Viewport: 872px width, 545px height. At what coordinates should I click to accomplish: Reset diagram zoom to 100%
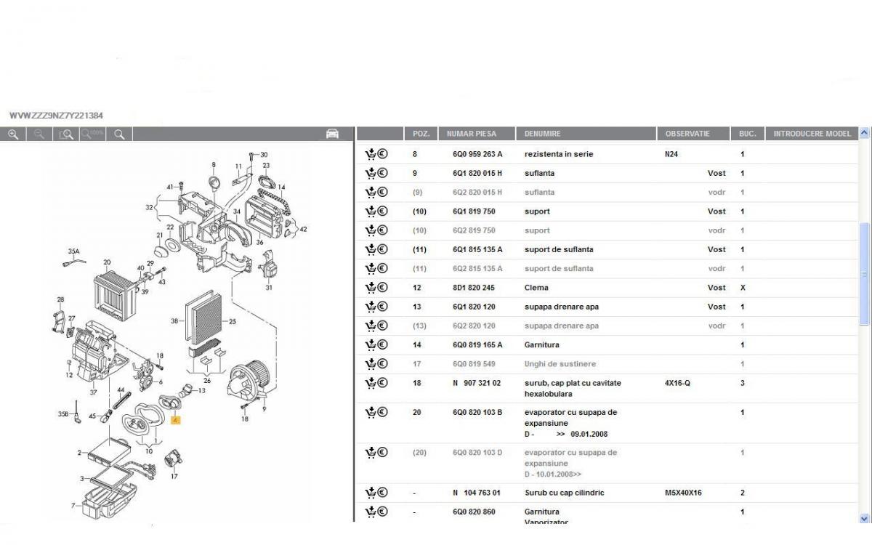click(92, 134)
